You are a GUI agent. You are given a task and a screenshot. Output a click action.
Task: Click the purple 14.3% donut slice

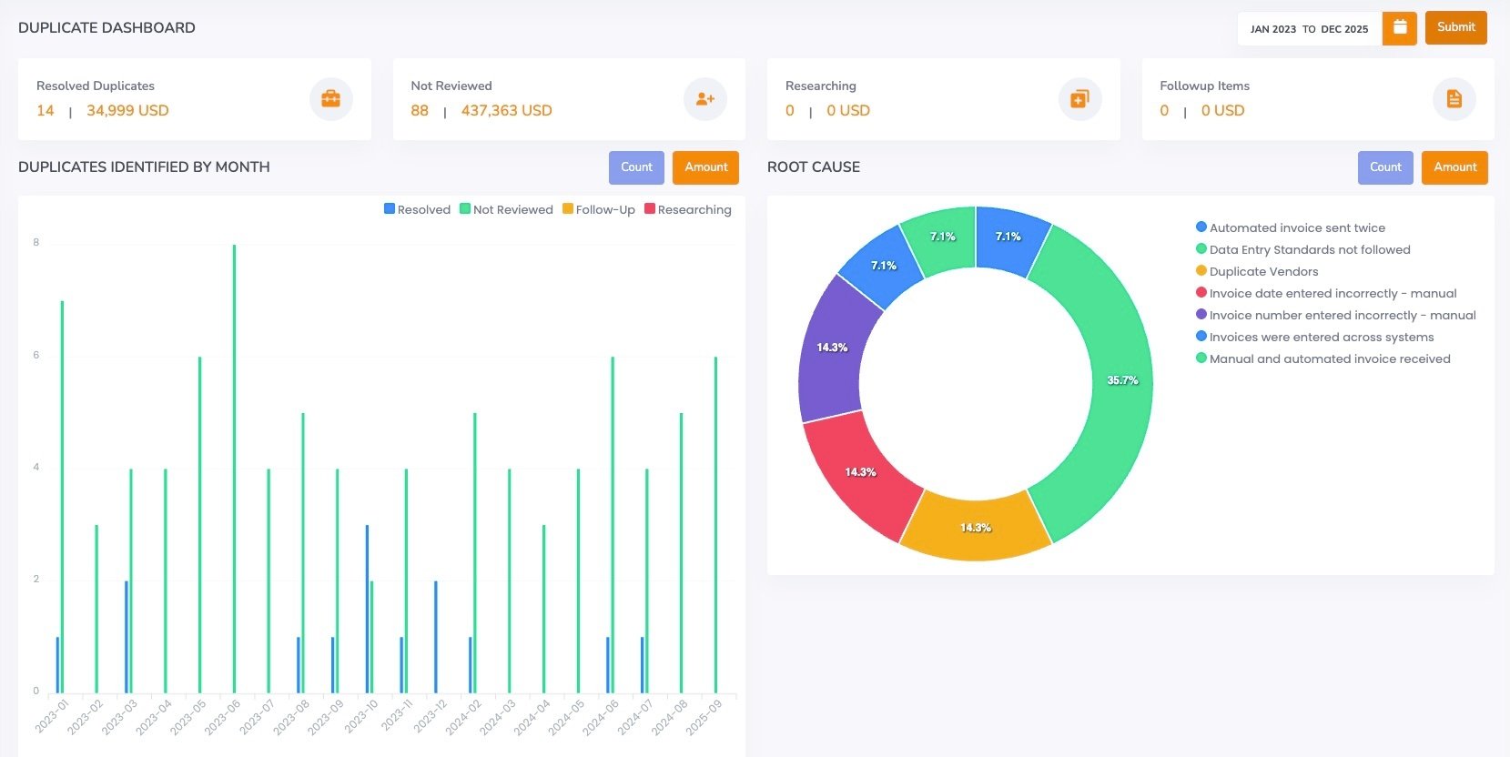[831, 348]
